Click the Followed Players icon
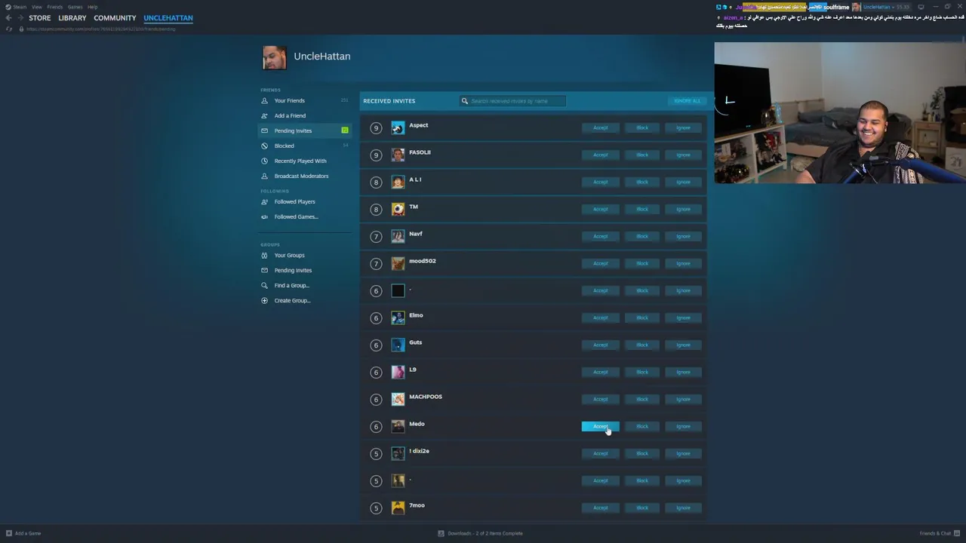The image size is (966, 543). (x=264, y=201)
